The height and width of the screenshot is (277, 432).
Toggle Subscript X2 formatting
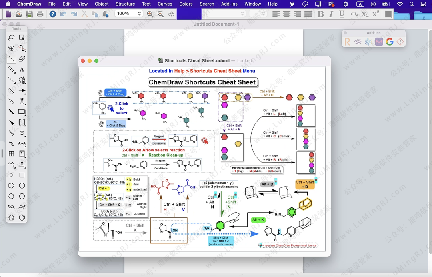(365, 14)
